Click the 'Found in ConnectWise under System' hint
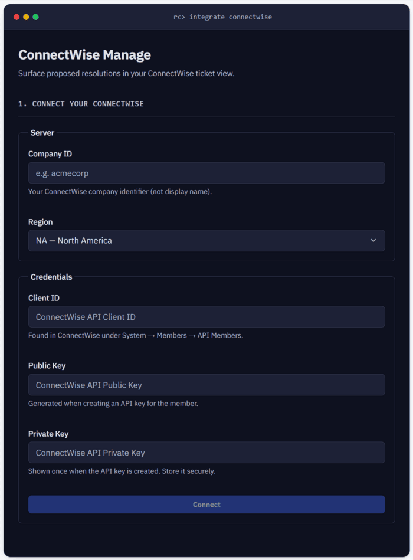 [136, 336]
